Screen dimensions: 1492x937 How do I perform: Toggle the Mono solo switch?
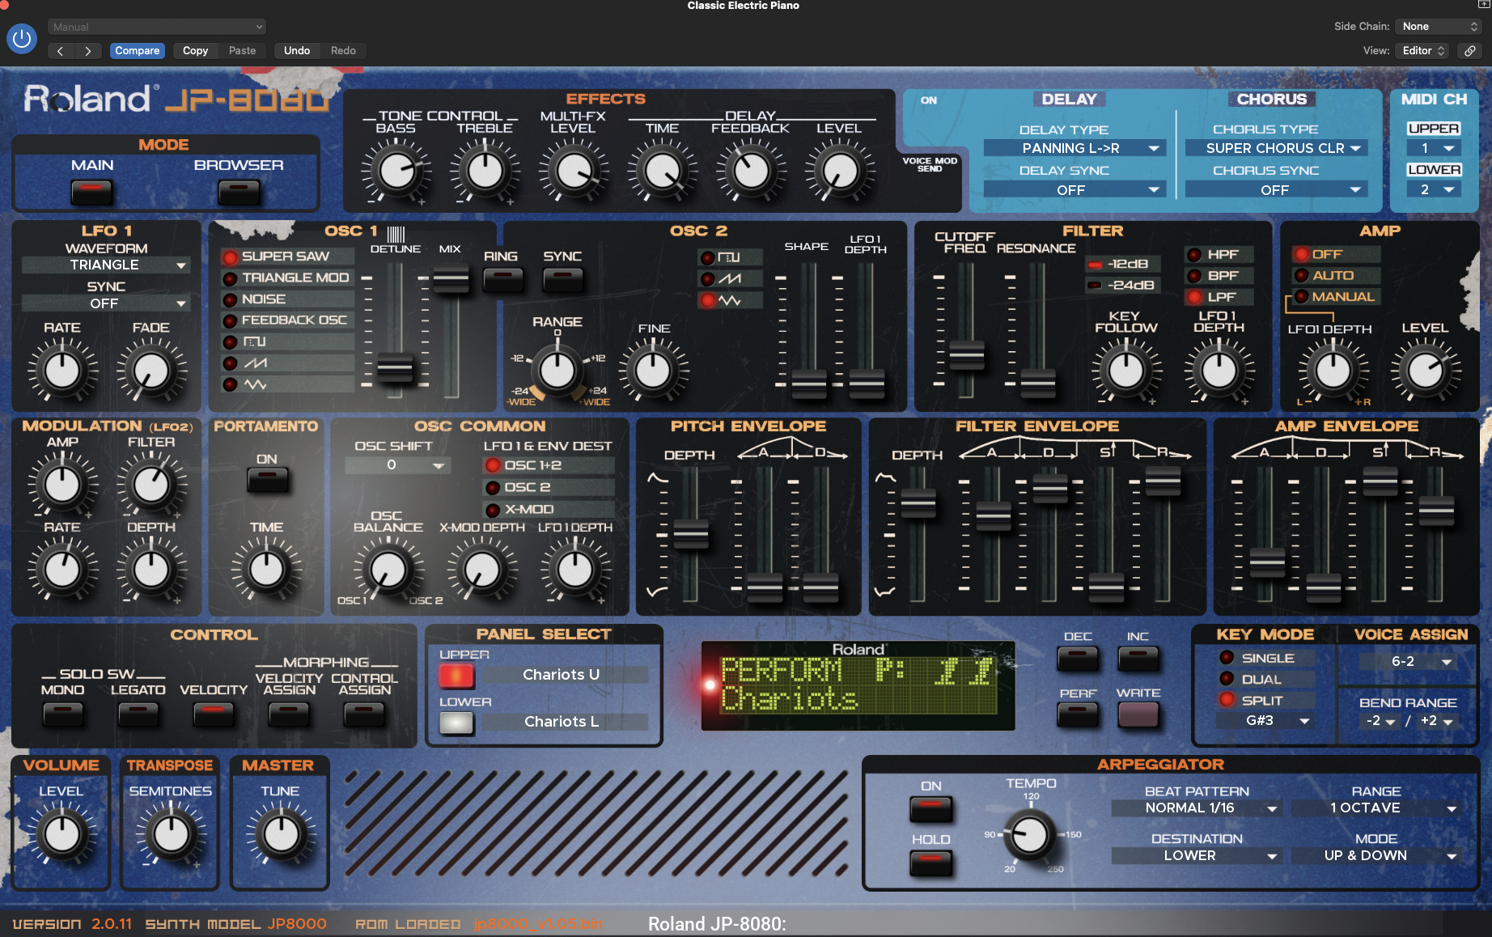[x=62, y=714]
